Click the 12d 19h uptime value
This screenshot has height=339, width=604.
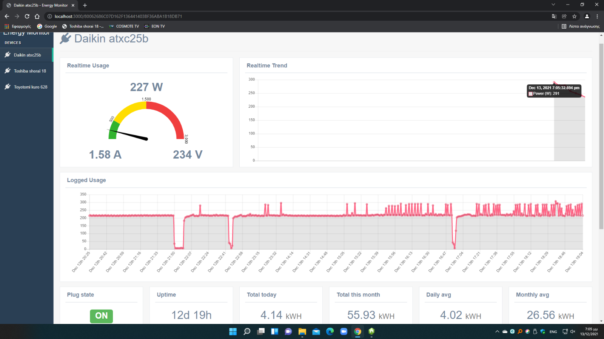[191, 315]
